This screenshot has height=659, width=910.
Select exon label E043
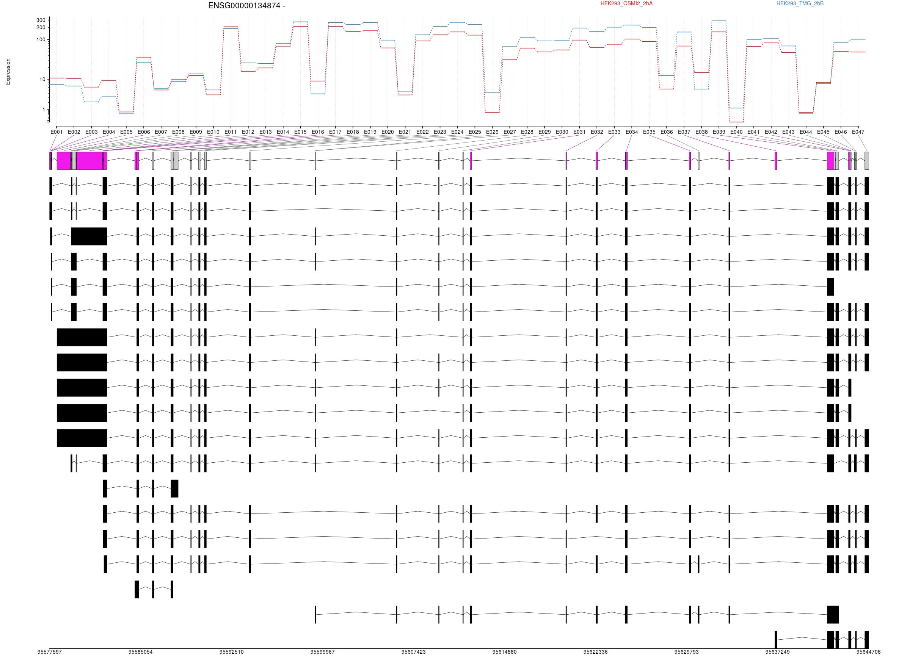[x=788, y=132]
